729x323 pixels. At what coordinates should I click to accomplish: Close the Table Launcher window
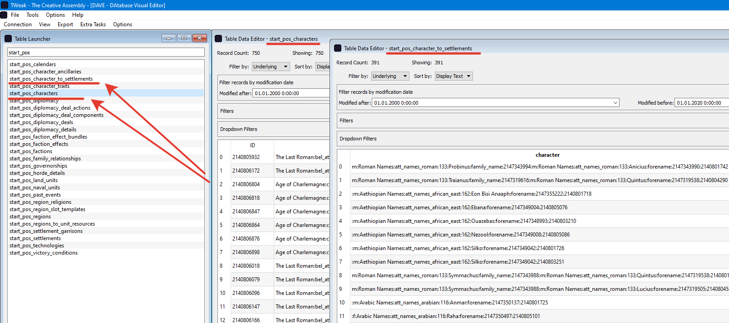[200, 38]
